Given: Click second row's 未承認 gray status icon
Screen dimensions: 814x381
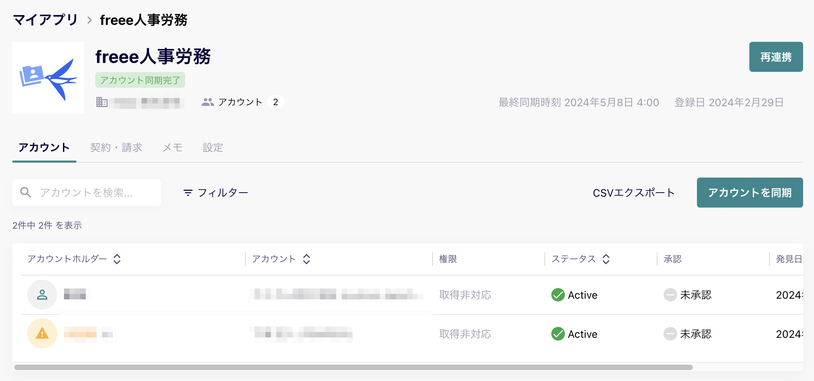Looking at the screenshot, I should pos(670,334).
